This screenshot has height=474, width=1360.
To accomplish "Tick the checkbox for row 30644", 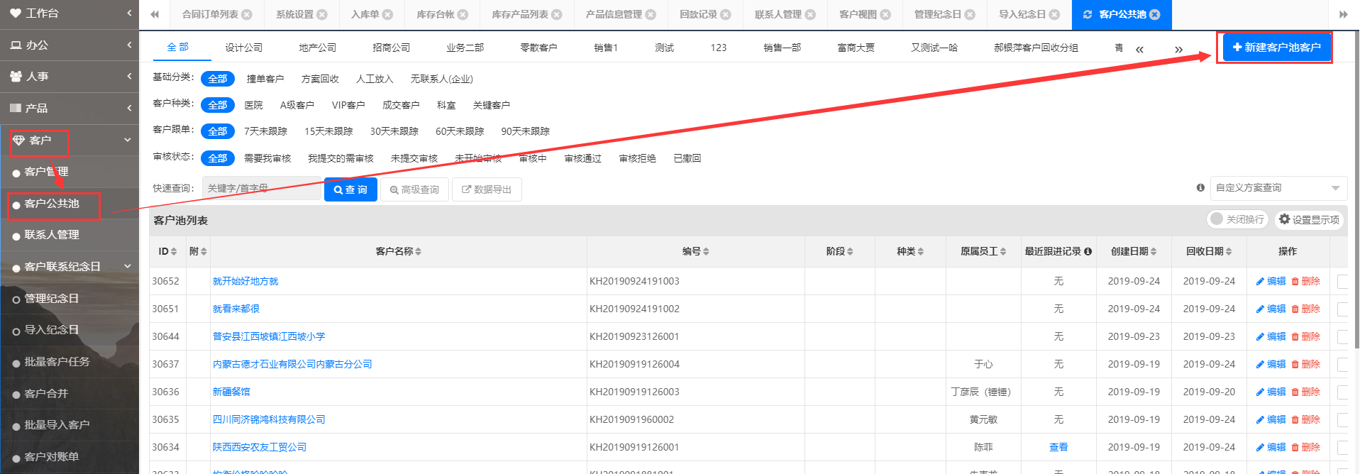I will coord(1342,336).
